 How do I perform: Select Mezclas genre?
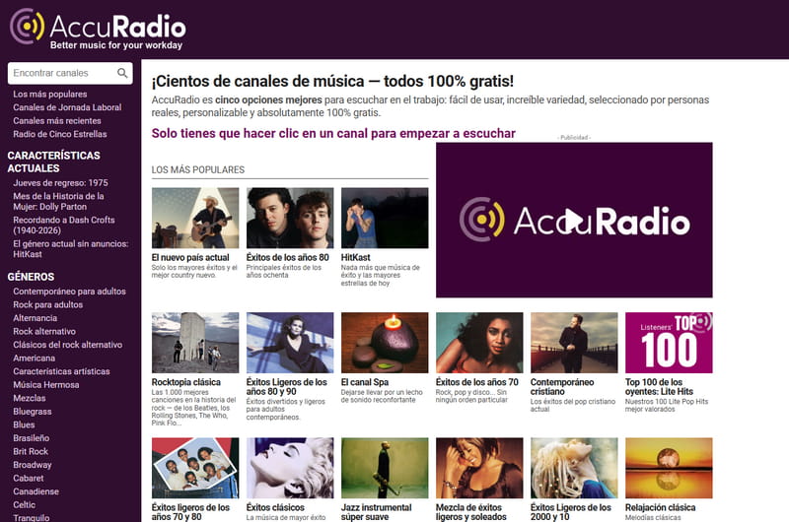30,397
